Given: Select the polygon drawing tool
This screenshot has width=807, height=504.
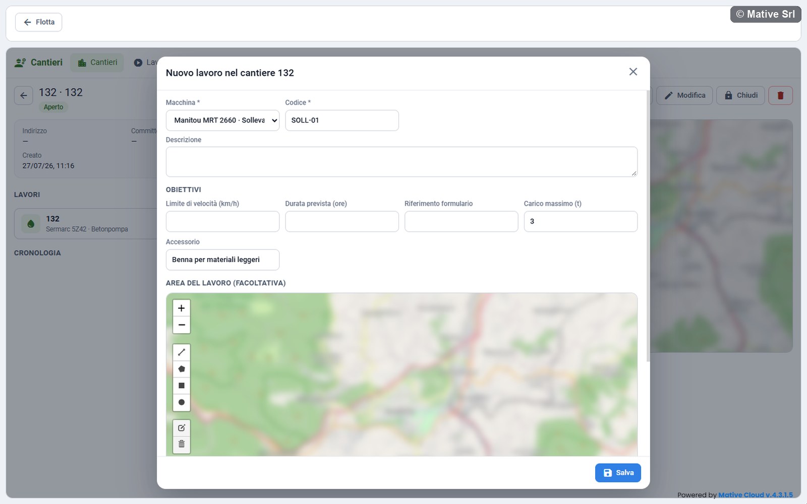Looking at the screenshot, I should [182, 369].
